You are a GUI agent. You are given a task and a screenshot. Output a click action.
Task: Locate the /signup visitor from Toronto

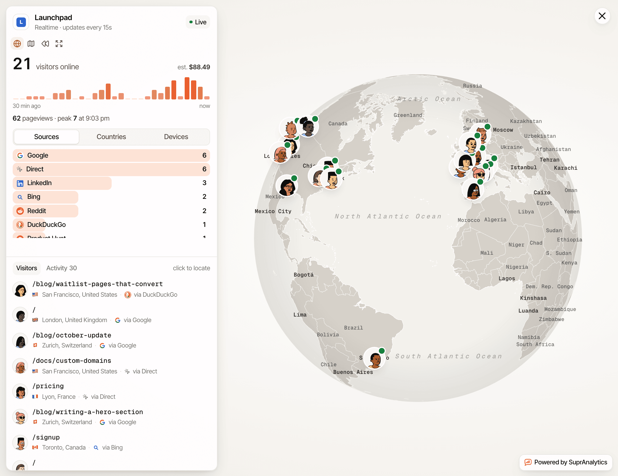[x=111, y=442]
